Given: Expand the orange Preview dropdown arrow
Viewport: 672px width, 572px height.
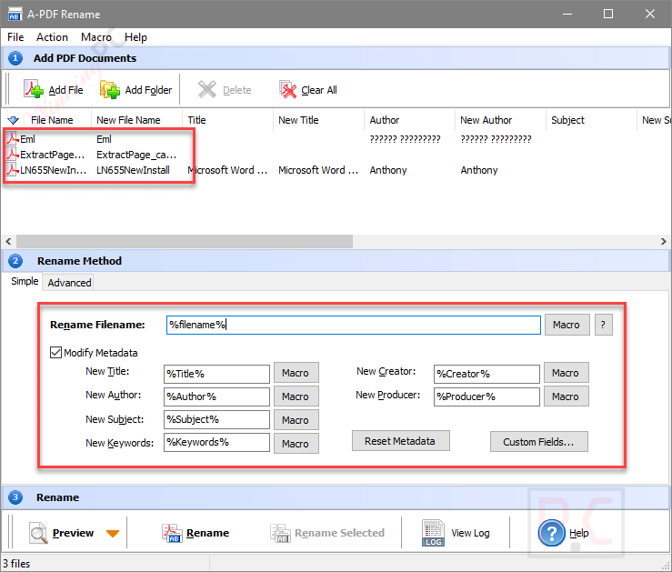Looking at the screenshot, I should [x=113, y=534].
